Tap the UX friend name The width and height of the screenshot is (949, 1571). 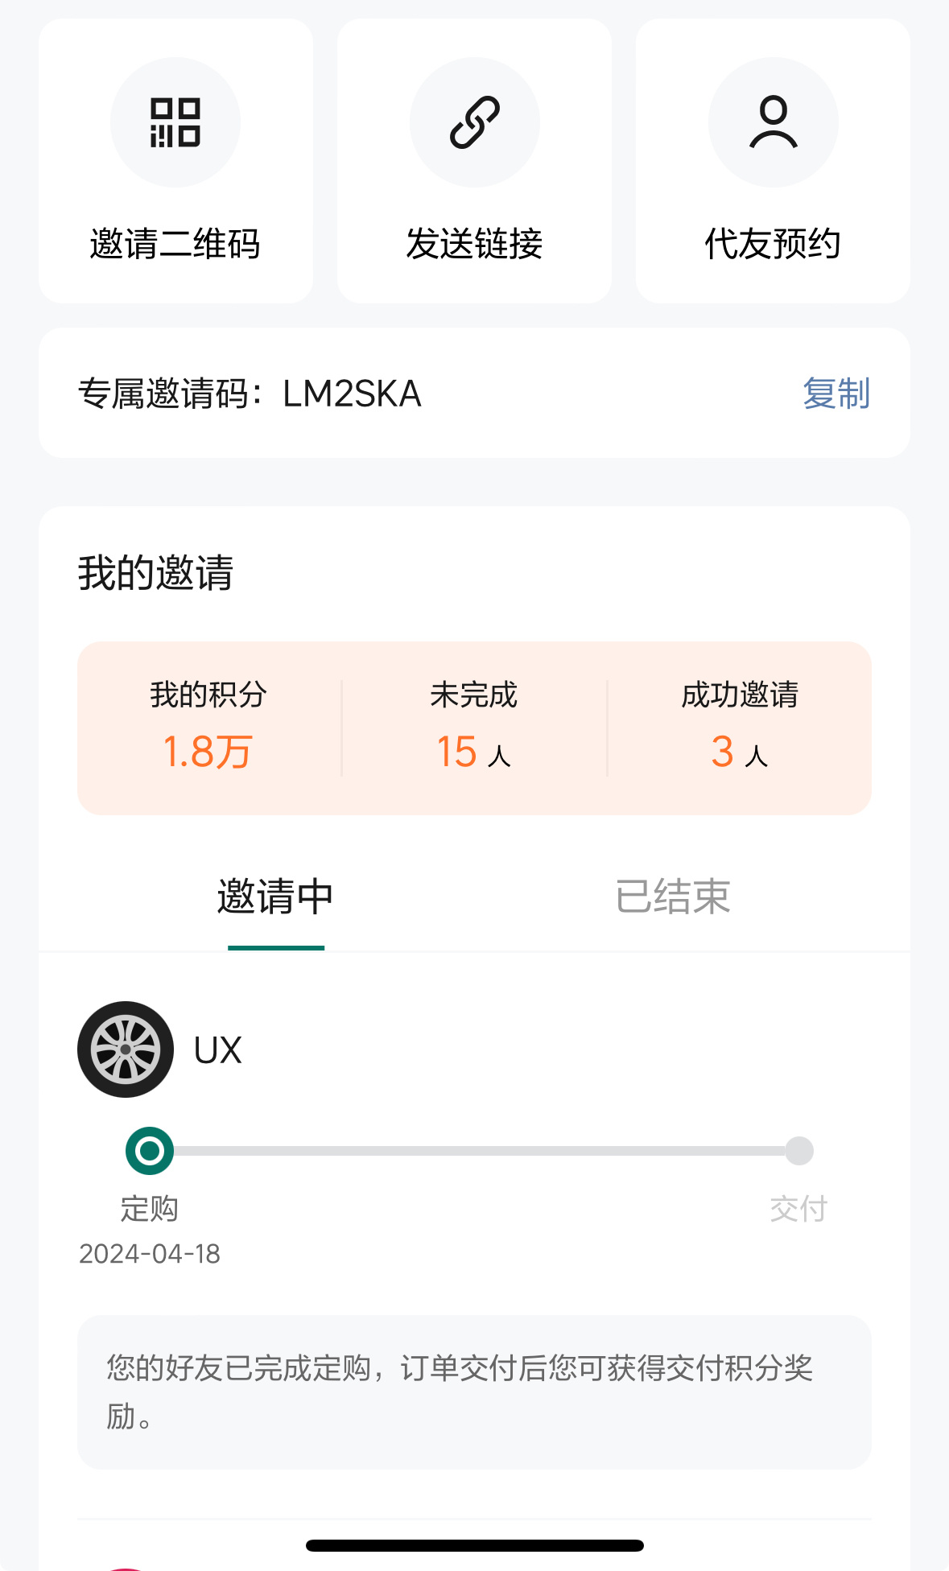[x=218, y=1050]
